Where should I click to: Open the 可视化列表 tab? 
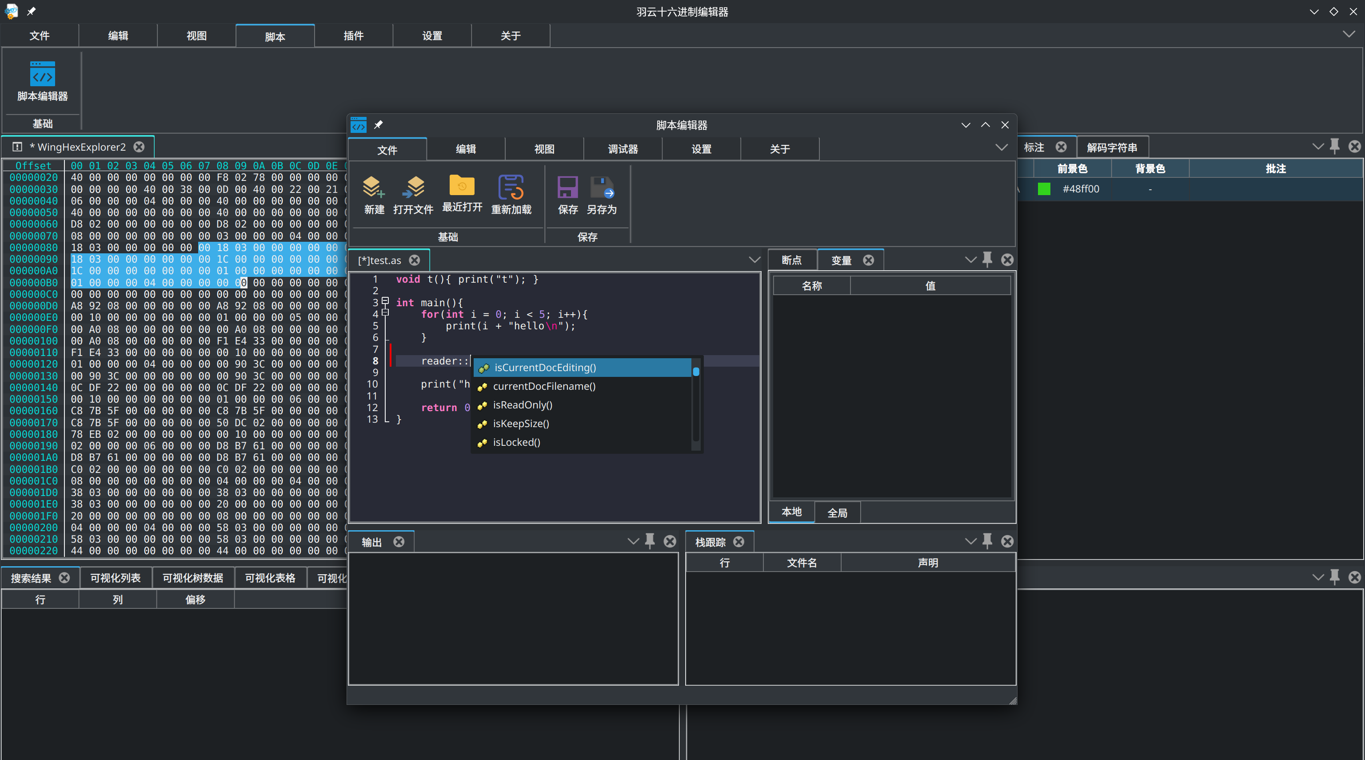115,578
